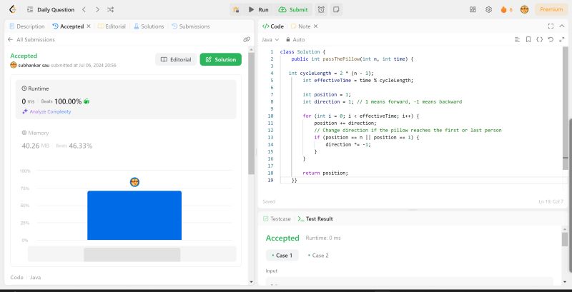Toggle the Auto lock setting
572x292 pixels.
[295, 39]
